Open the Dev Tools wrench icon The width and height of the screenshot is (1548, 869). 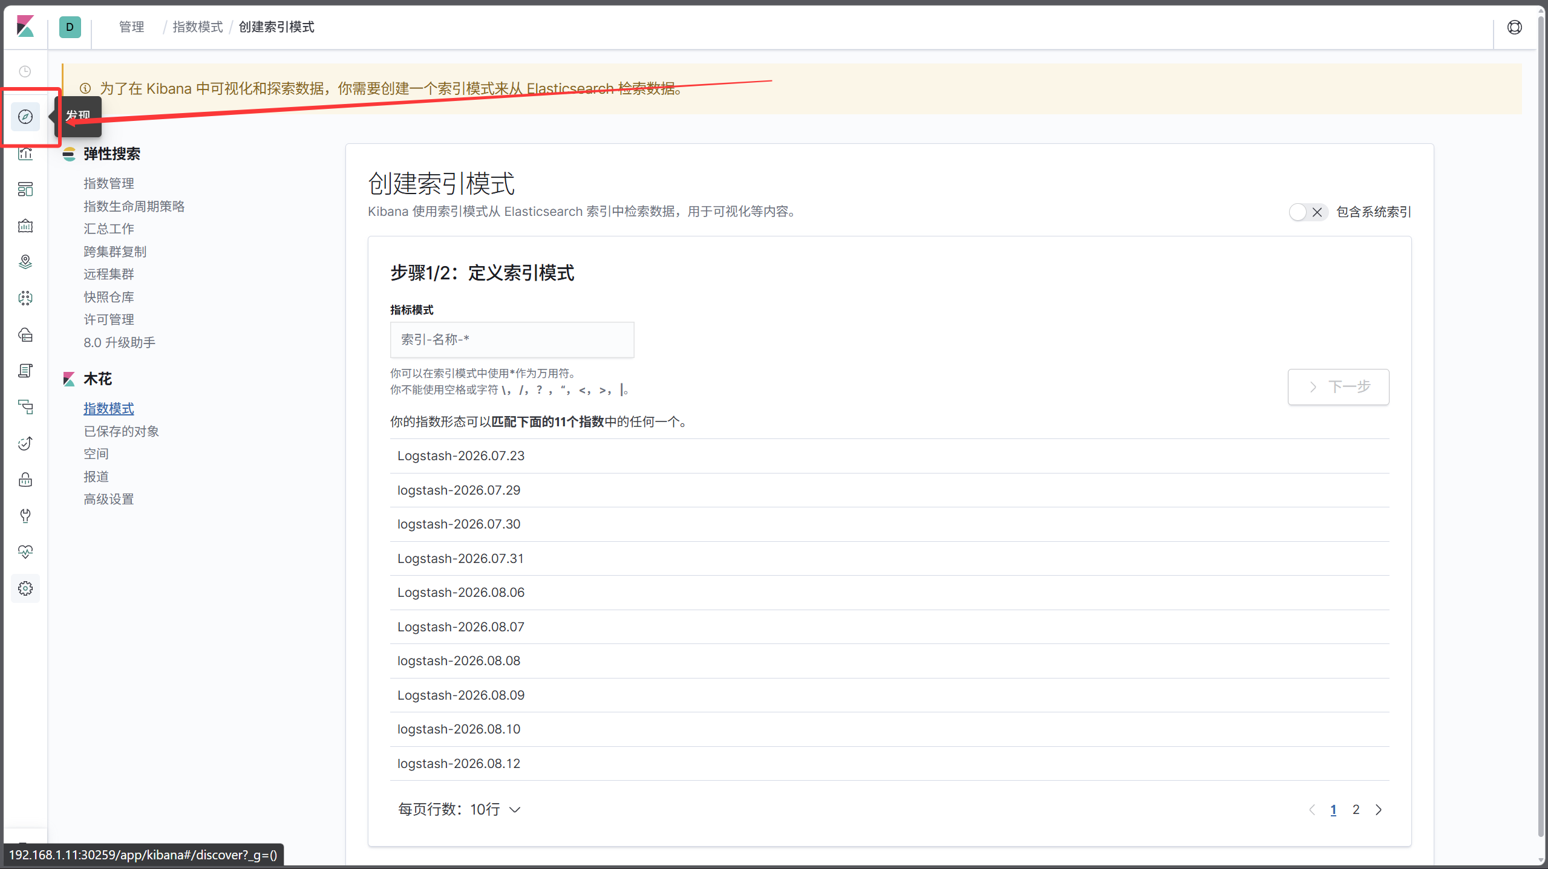[25, 516]
